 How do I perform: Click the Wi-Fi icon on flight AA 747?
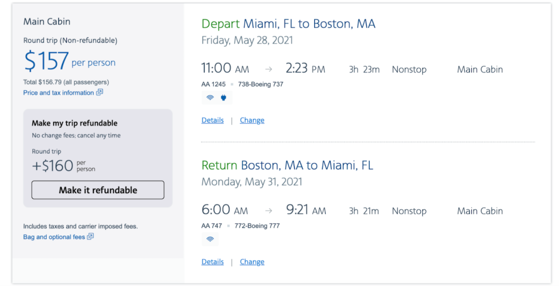[210, 239]
